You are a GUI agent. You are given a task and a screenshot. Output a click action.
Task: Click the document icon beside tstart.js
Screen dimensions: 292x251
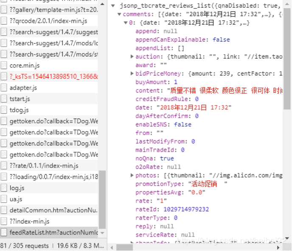tap(4, 99)
